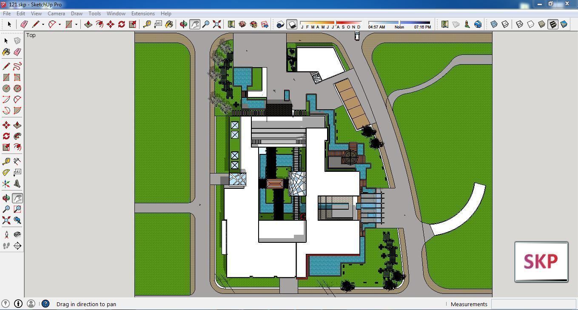578x310 pixels.
Task: Click the 'Top' view label
Action: pos(31,35)
